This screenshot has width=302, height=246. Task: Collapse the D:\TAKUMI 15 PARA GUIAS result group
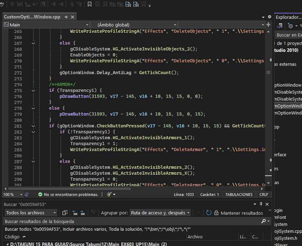7,244
